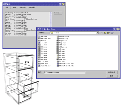Click the file icon of 111.env
Screen dimensions: 124x108
point(39,43)
